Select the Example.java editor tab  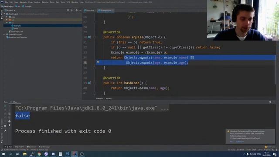click(x=105, y=10)
